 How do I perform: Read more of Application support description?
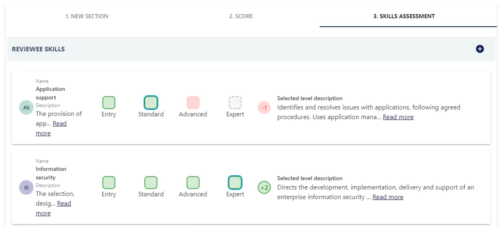[51, 128]
